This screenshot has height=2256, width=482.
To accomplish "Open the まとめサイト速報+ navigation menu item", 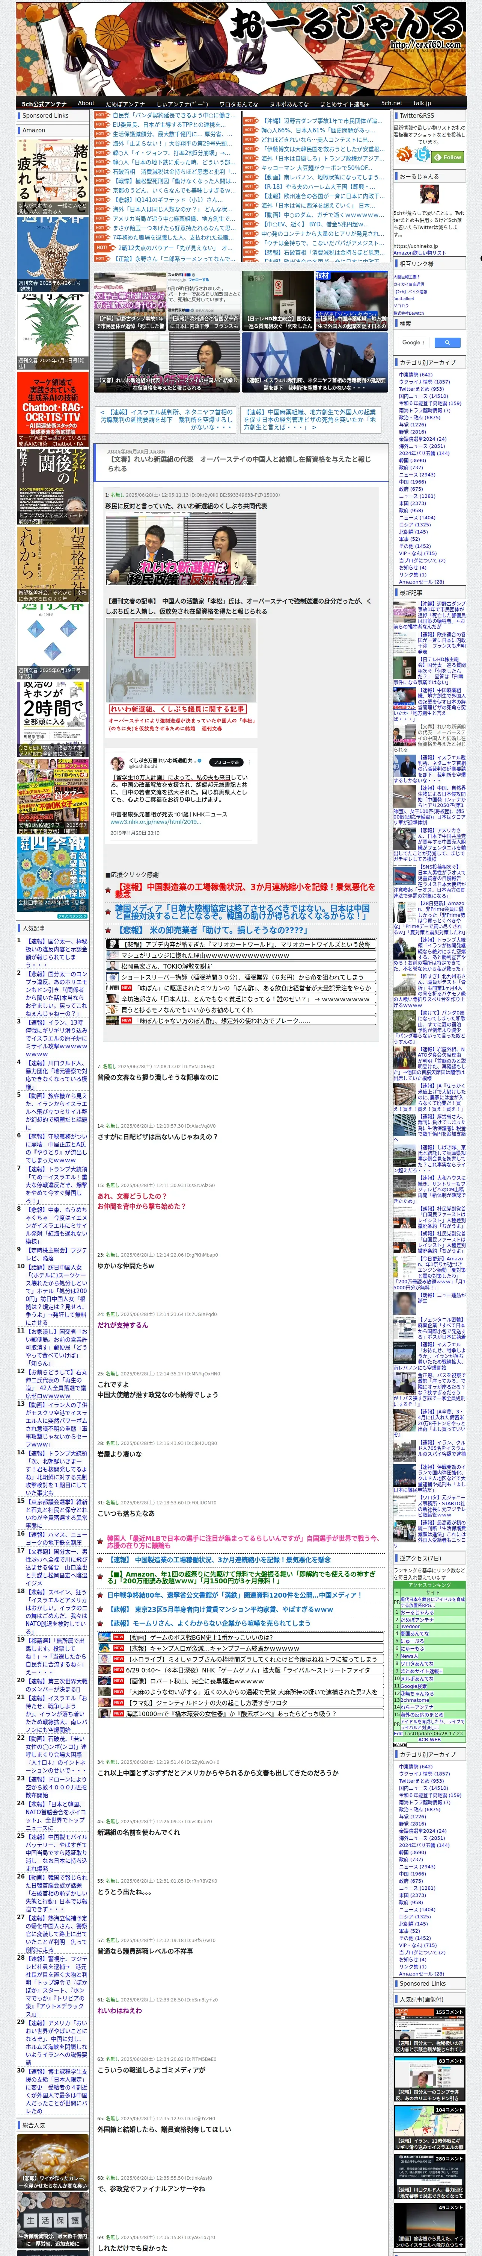I will click(345, 103).
